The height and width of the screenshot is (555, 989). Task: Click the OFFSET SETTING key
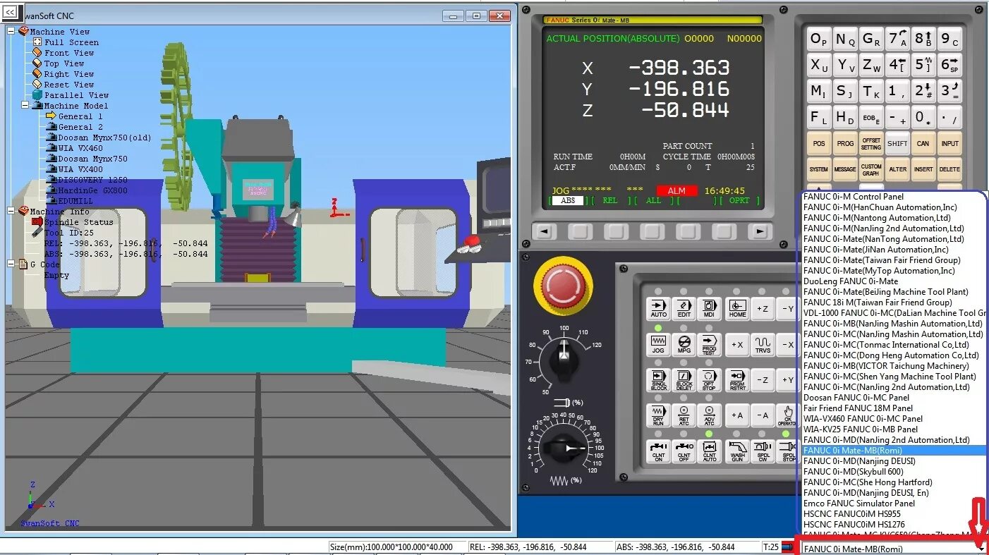pyautogui.click(x=871, y=143)
